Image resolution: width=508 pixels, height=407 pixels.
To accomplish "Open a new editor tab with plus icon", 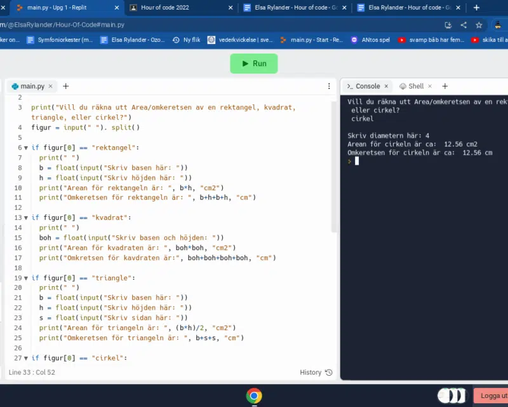I will 65,86.
